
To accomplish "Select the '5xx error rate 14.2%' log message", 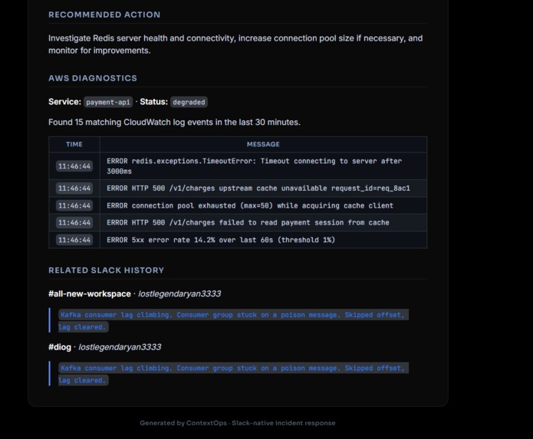I will click(x=221, y=240).
